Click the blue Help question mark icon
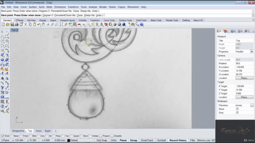Image resolution: width=255 pixels, height=143 pixels. [x=142, y=25]
